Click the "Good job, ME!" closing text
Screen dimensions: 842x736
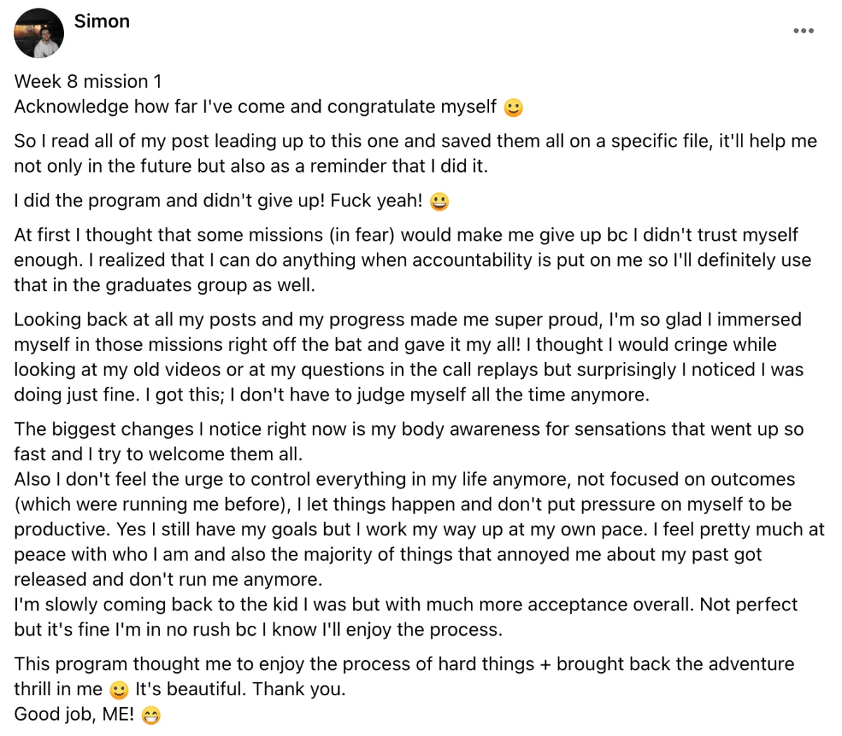[x=74, y=714]
